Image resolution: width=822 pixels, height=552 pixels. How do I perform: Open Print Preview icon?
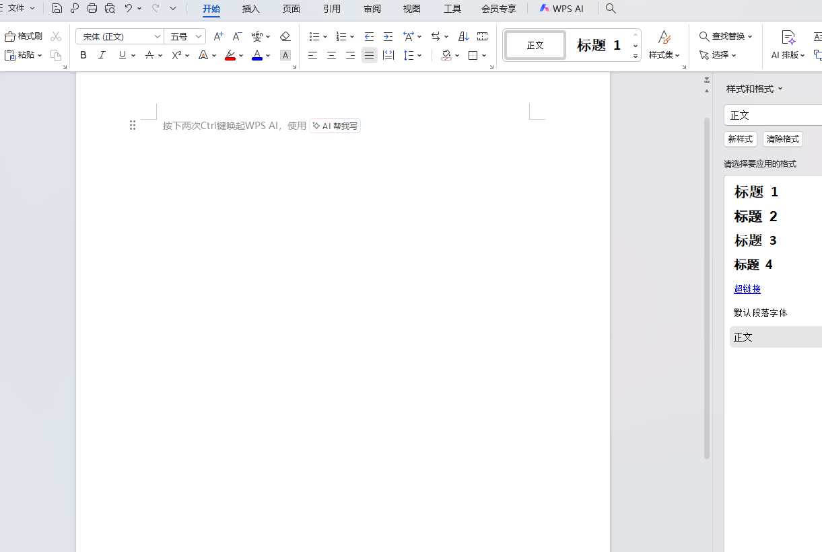(x=110, y=9)
